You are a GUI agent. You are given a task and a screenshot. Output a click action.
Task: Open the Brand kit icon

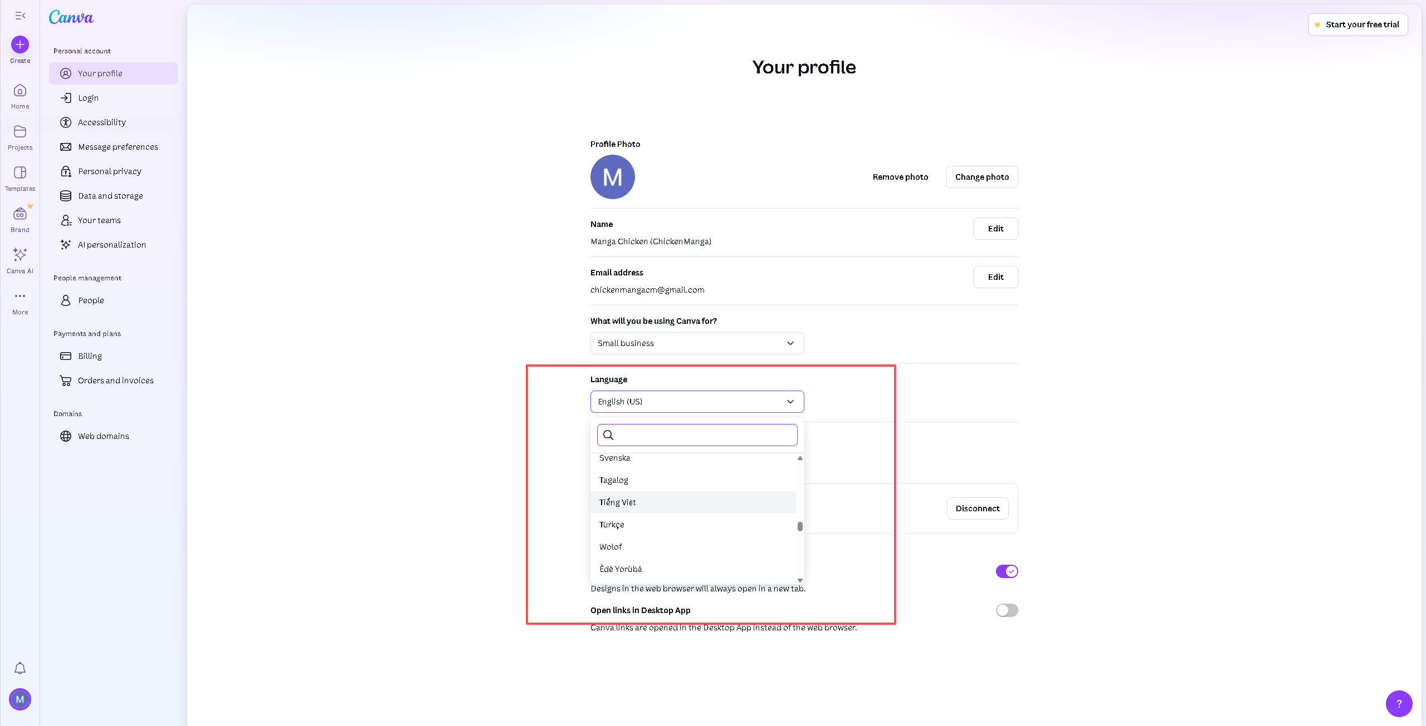[x=20, y=214]
